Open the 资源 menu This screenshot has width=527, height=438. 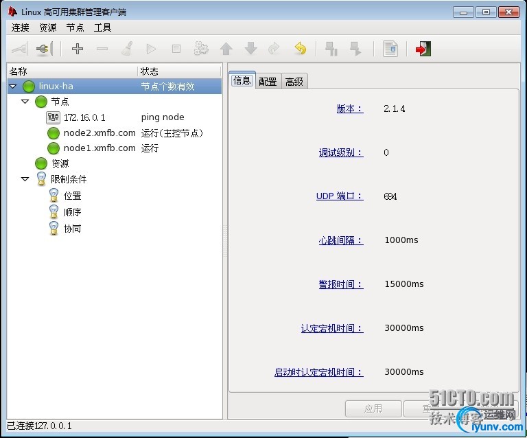(x=48, y=27)
